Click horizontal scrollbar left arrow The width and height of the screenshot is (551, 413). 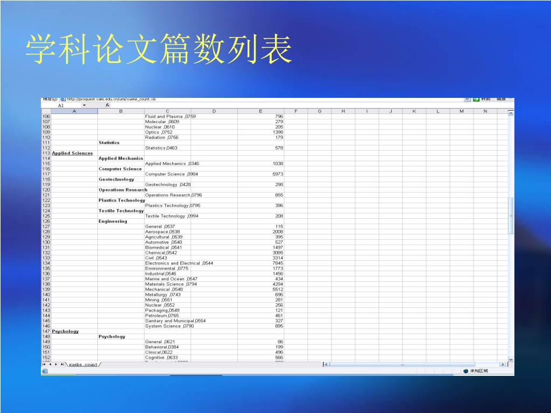click(x=326, y=365)
